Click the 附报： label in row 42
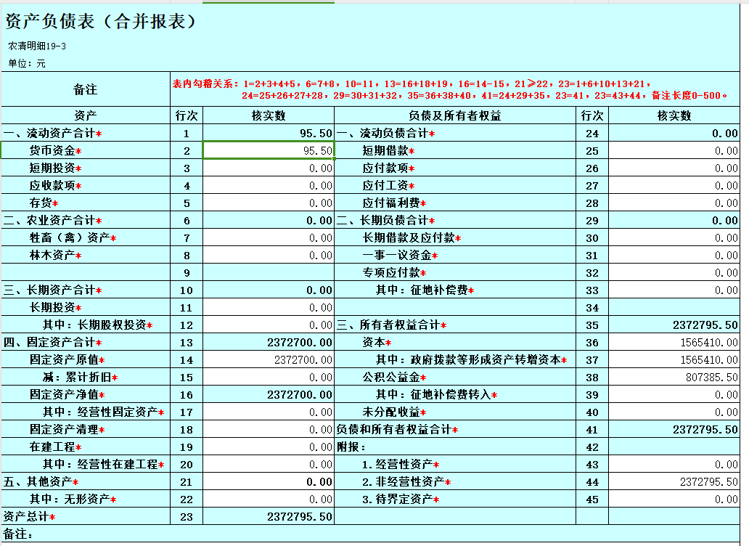Viewport: 749px width, 546px height. coord(351,447)
